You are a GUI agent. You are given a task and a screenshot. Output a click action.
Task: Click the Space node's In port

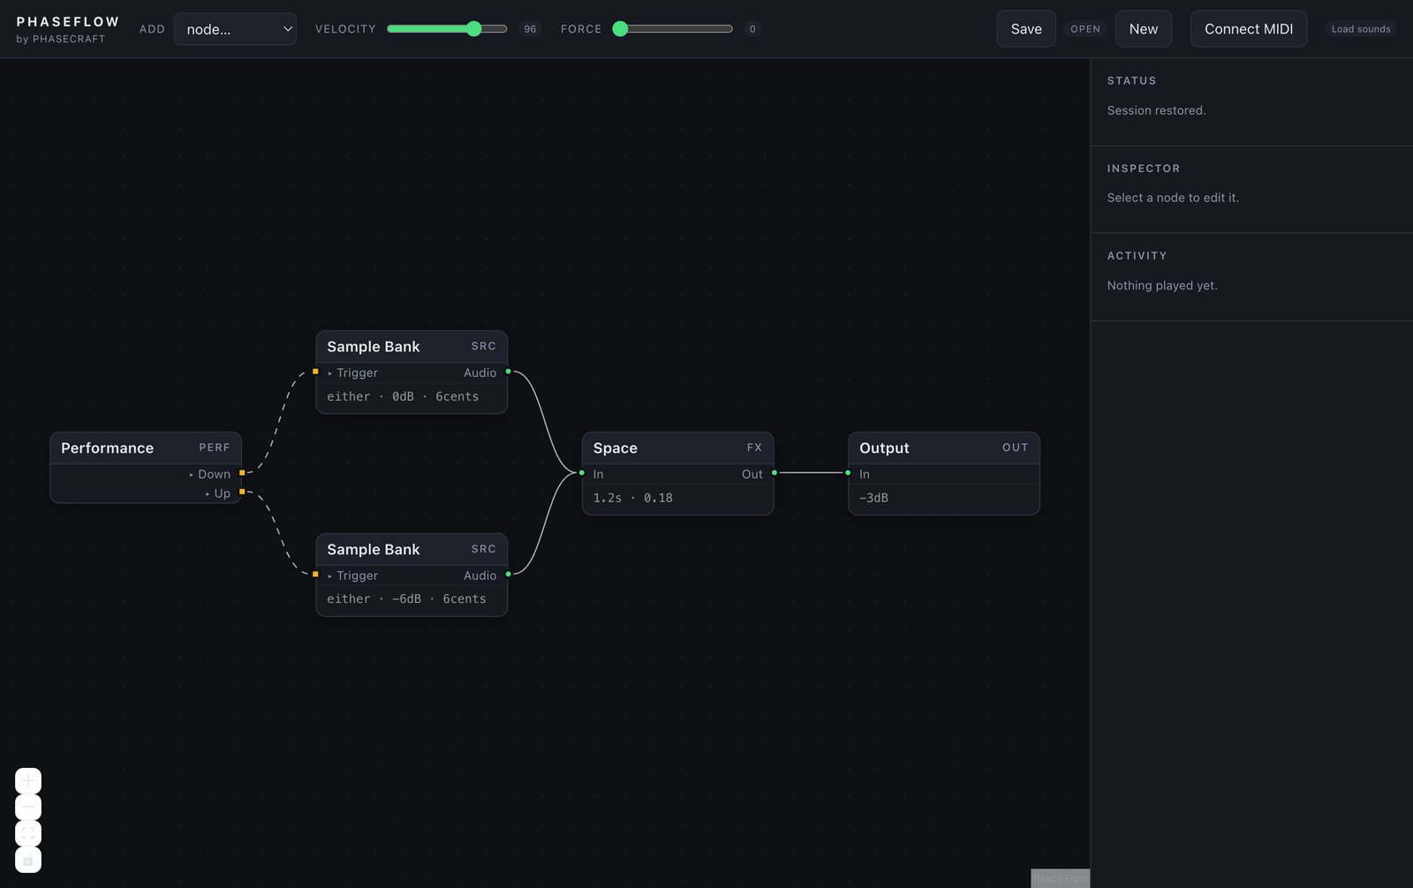(581, 473)
